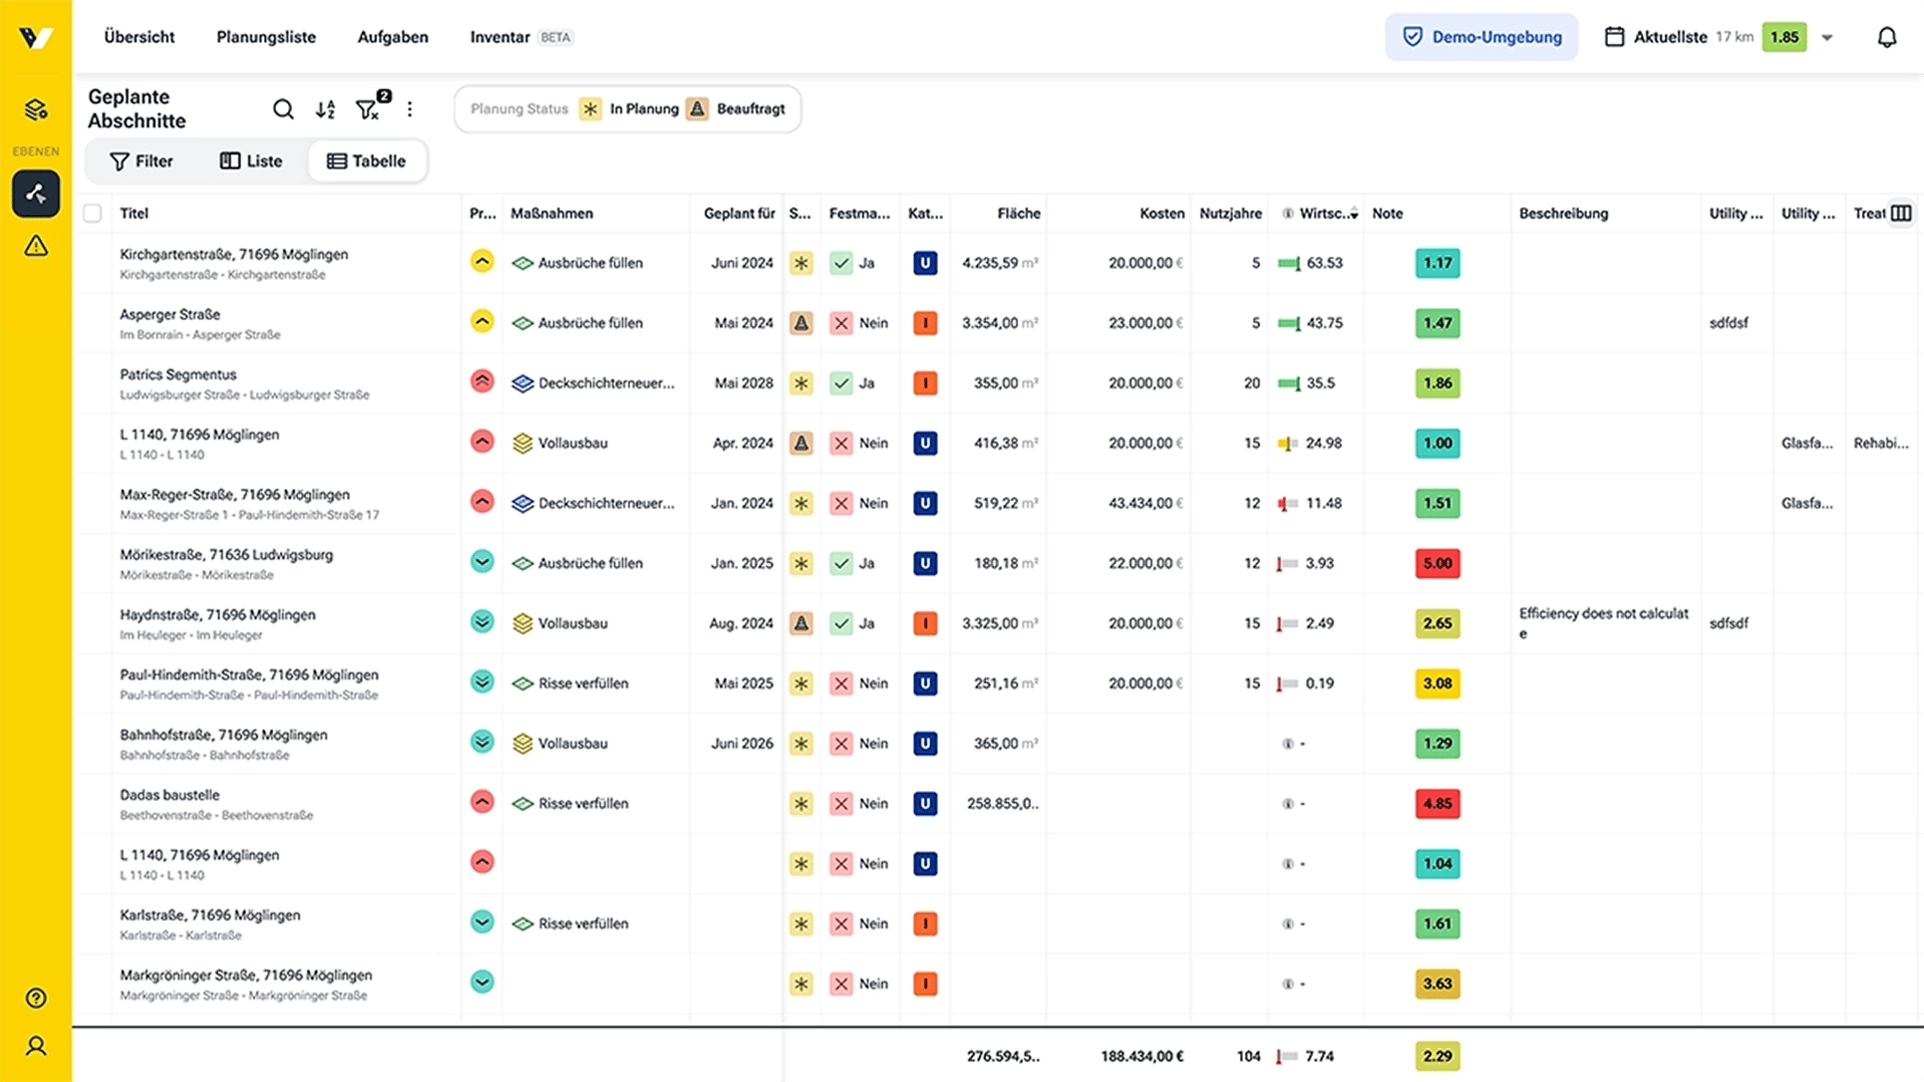The image size is (1924, 1082).
Task: Open the user profile icon
Action: pyautogui.click(x=36, y=1046)
